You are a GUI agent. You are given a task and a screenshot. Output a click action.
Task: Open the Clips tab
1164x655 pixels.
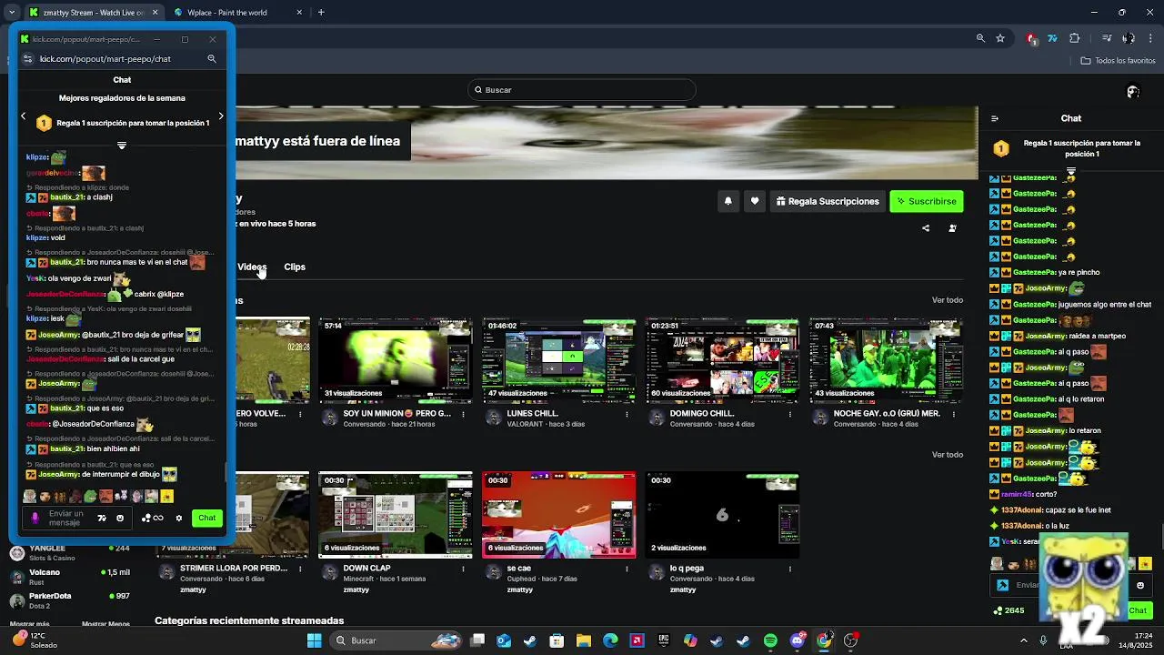295,267
